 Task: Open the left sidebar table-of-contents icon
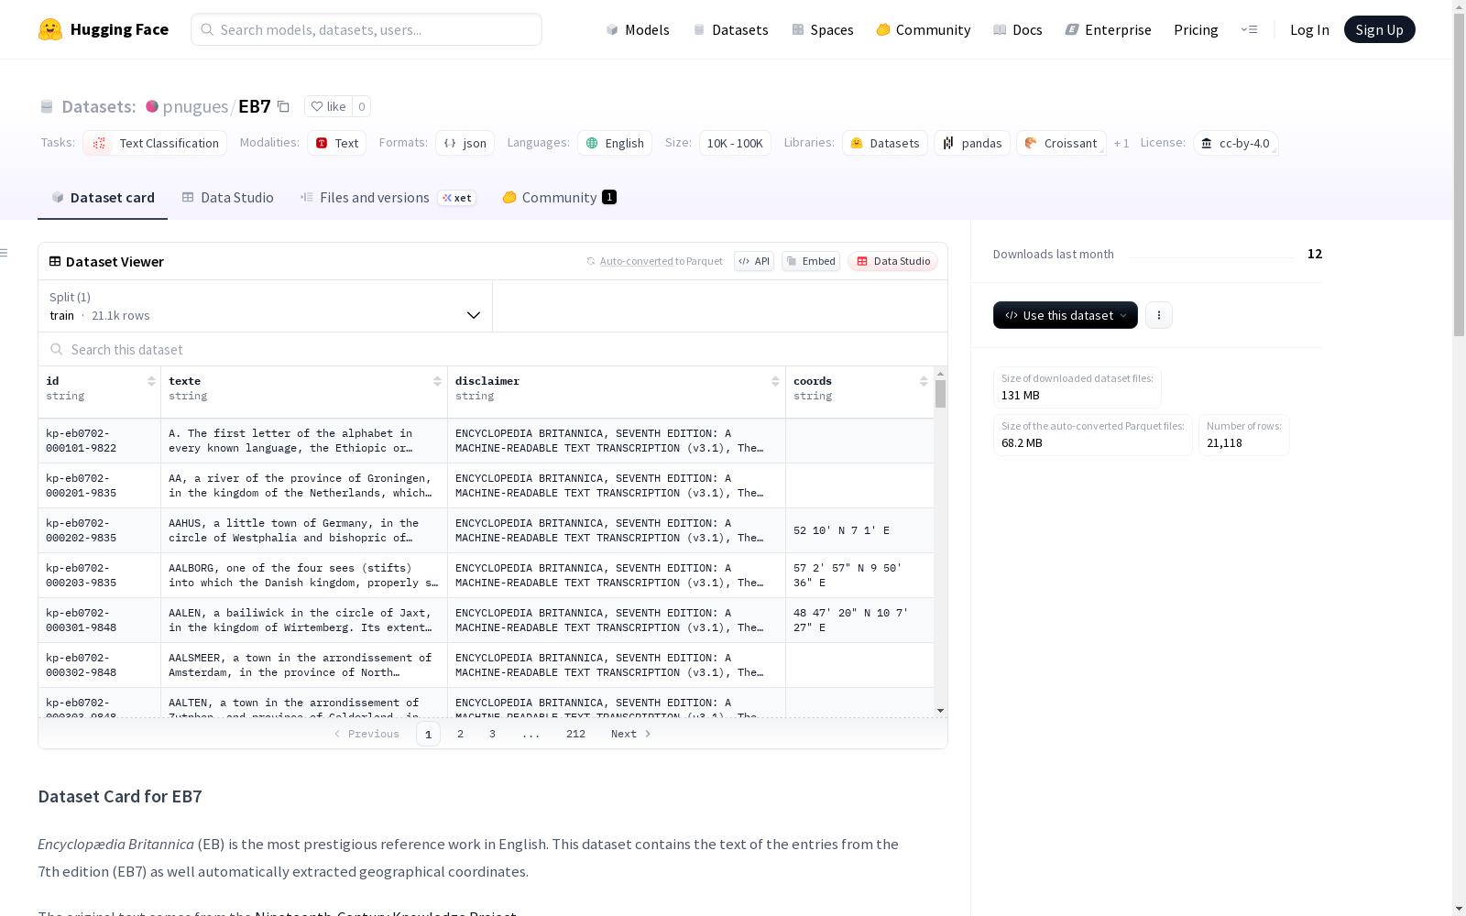[5, 253]
